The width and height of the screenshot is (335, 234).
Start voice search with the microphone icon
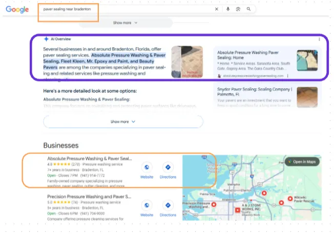(x=228, y=9)
